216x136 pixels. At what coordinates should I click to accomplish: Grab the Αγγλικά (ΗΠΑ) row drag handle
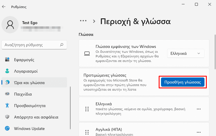[x=87, y=132]
